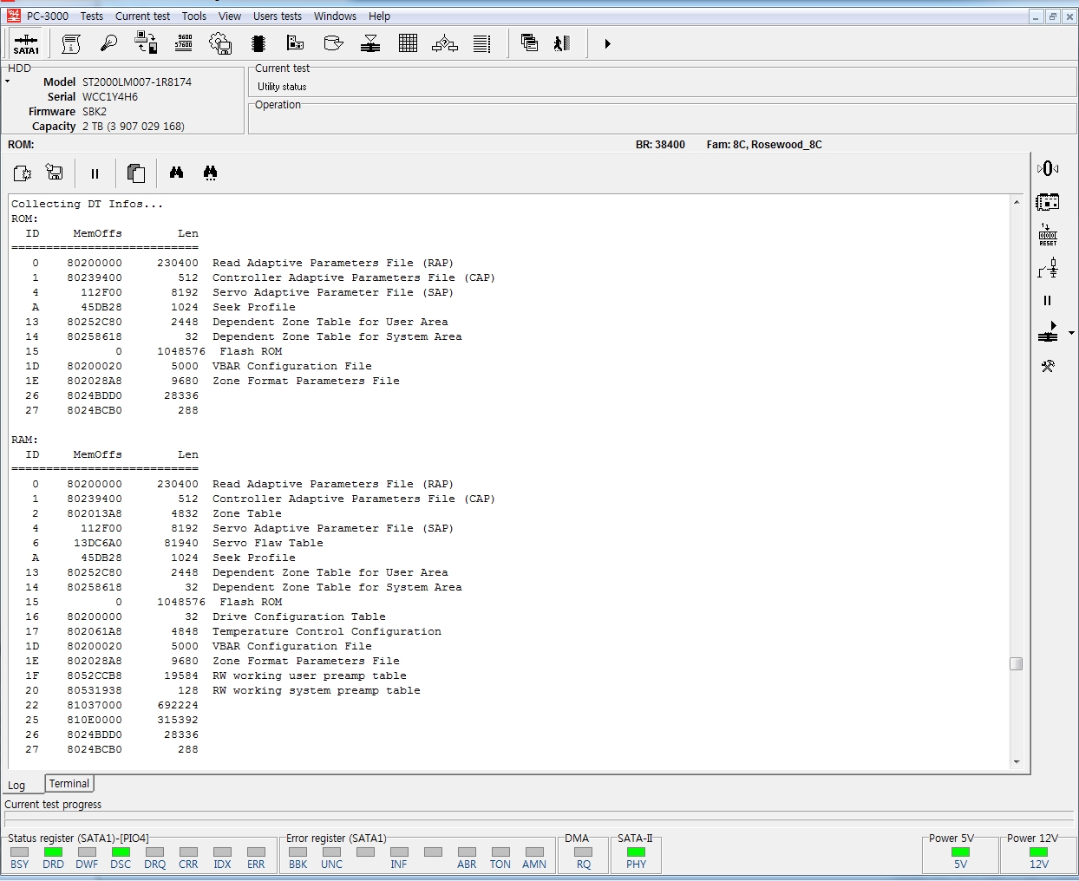Expand the dropdown arrow beside the sidebar head icon
This screenshot has width=1079, height=881.
click(x=1071, y=333)
